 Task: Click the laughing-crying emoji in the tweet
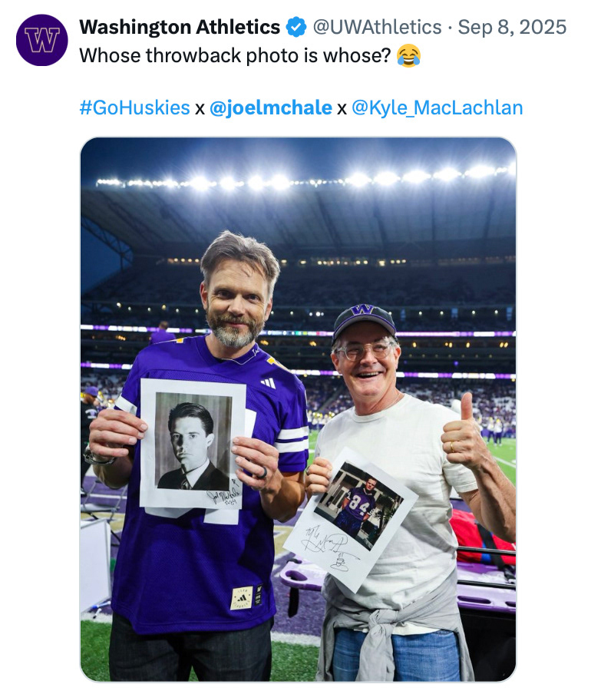(409, 56)
